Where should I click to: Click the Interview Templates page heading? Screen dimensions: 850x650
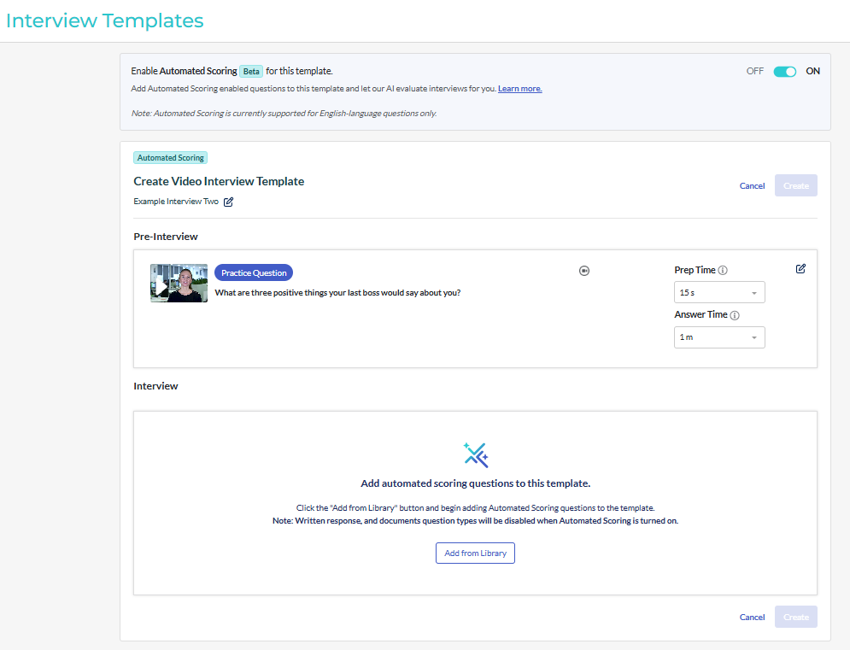104,20
